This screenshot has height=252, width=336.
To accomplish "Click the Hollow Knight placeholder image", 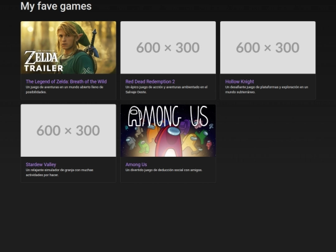I will [268, 47].
